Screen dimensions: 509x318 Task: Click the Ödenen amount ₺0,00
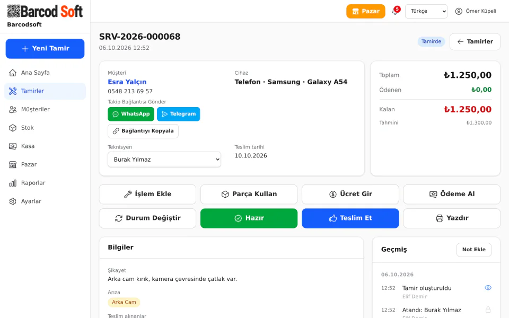click(x=481, y=90)
